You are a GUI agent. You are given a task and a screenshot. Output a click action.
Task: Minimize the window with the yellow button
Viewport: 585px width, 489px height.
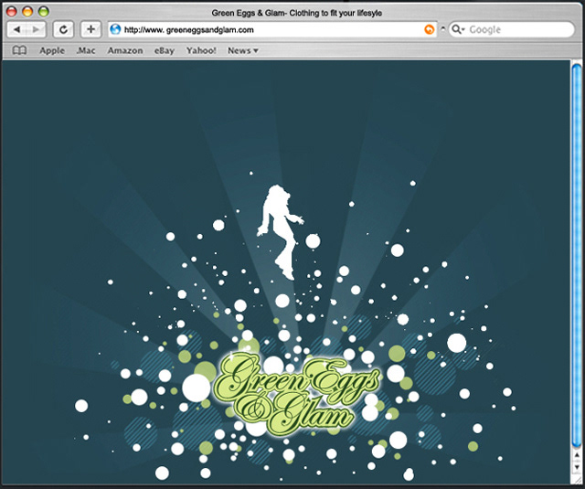coord(27,12)
